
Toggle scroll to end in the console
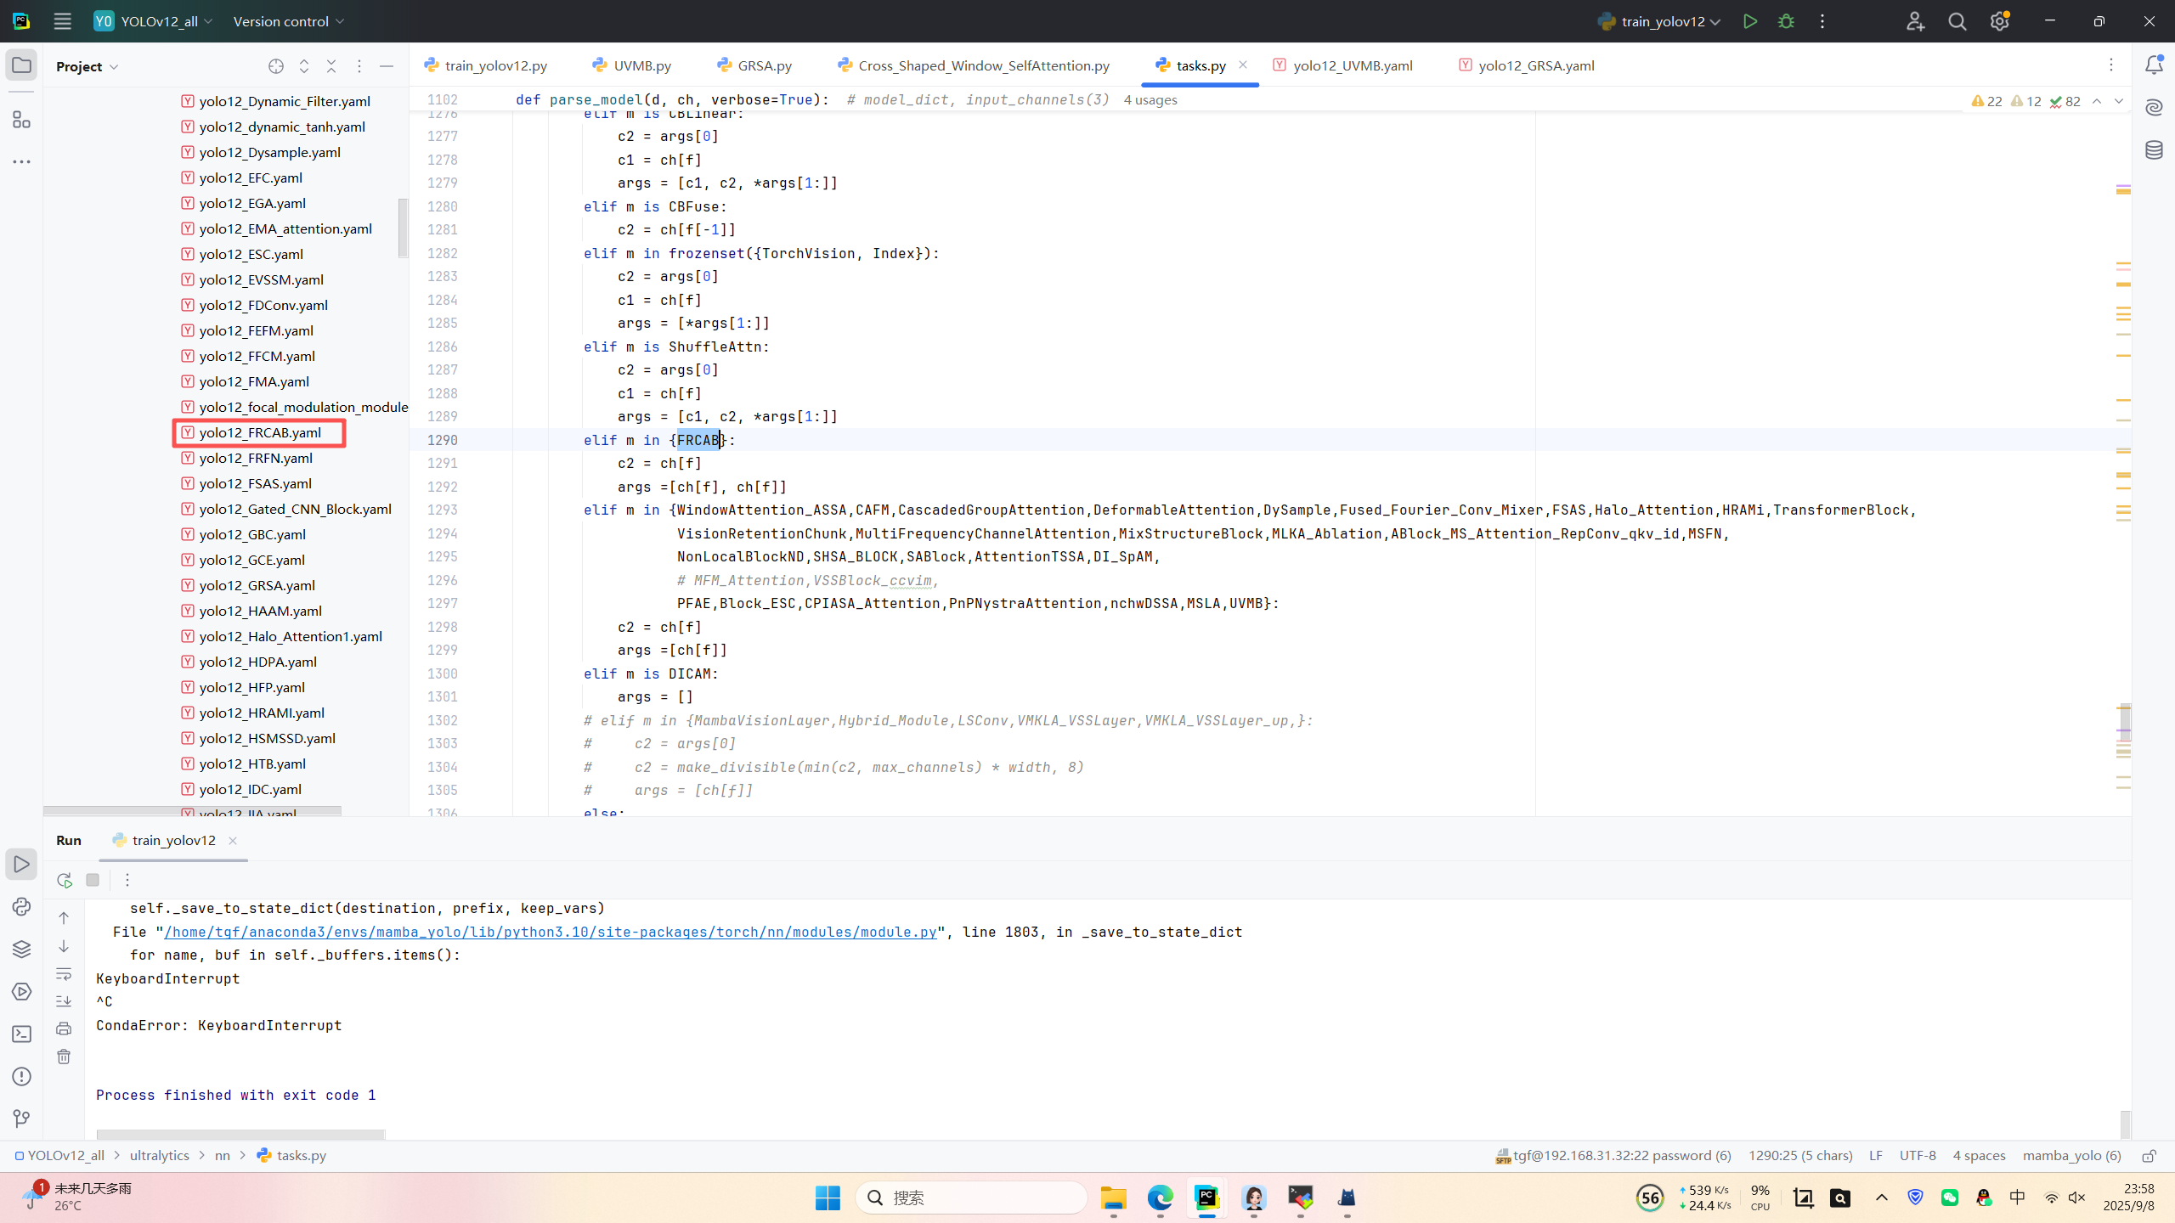pyautogui.click(x=64, y=1001)
